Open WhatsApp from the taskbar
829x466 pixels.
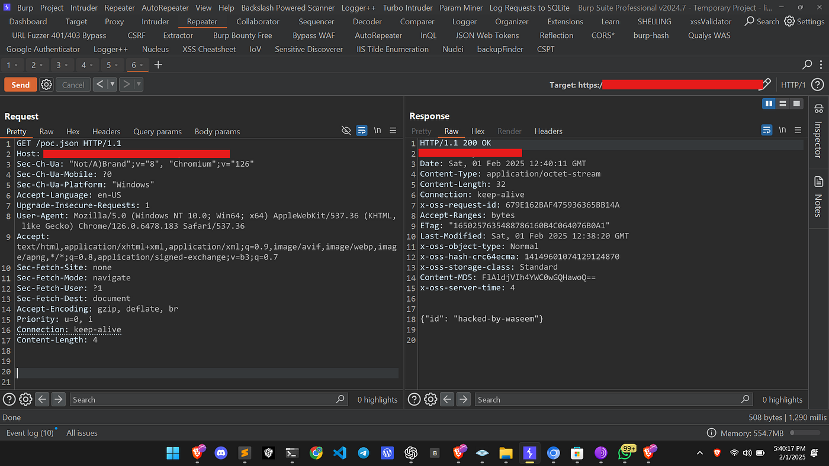point(626,453)
